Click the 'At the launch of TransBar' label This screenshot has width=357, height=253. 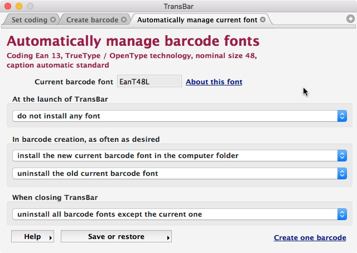coord(60,99)
